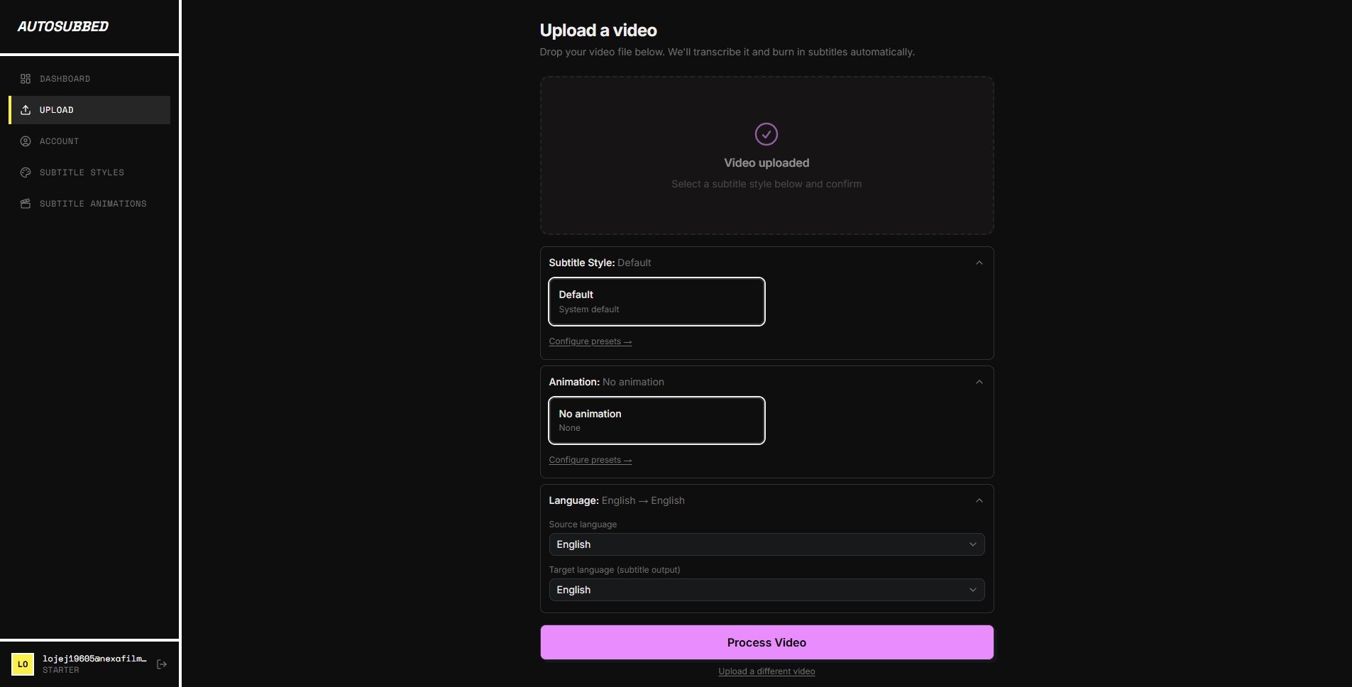Screen dimensions: 1352x687
Task: Open Subtitle Animations in the sidebar
Action: pyautogui.click(x=89, y=204)
